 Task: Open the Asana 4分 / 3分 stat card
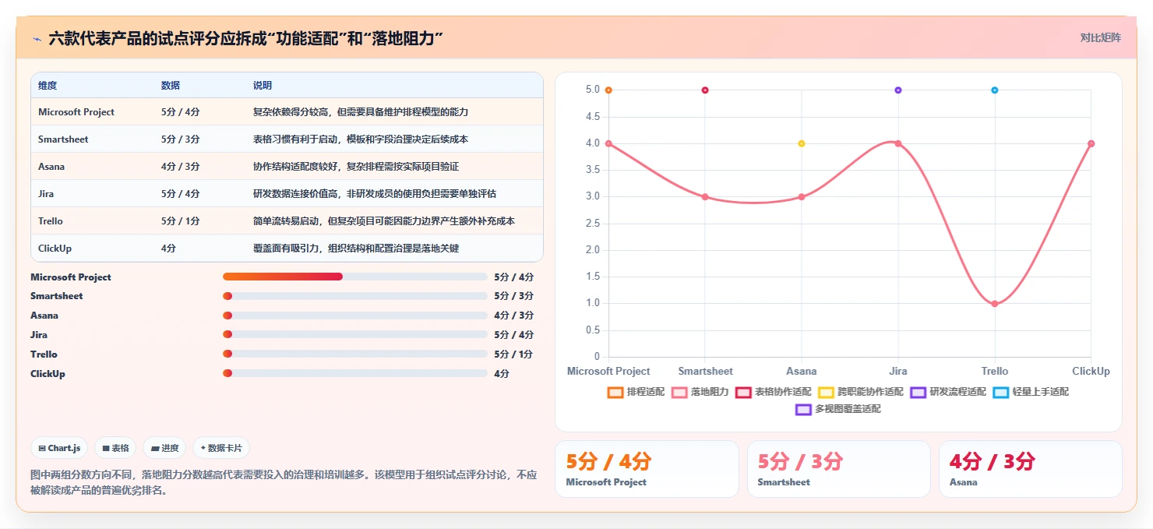click(1030, 469)
